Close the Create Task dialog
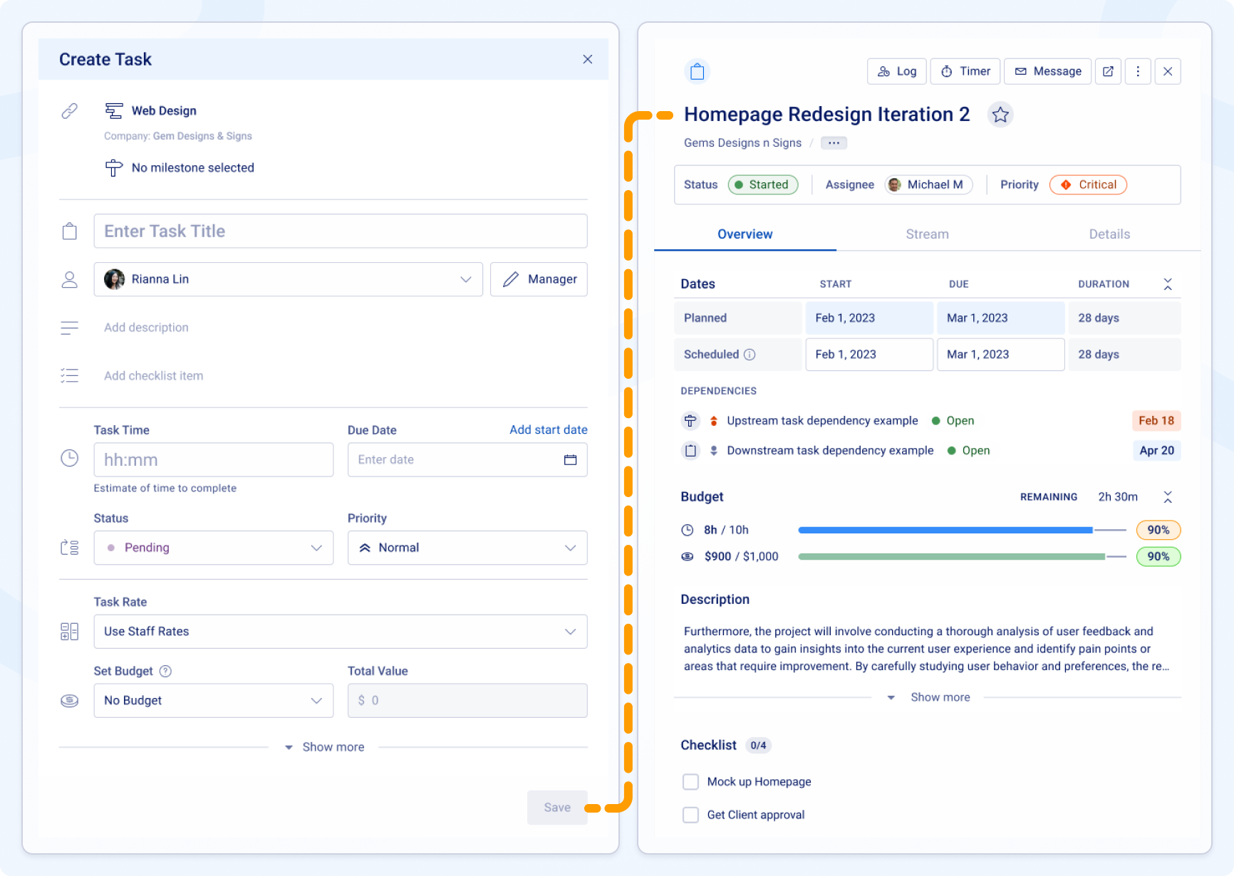The height and width of the screenshot is (876, 1234). click(x=587, y=59)
